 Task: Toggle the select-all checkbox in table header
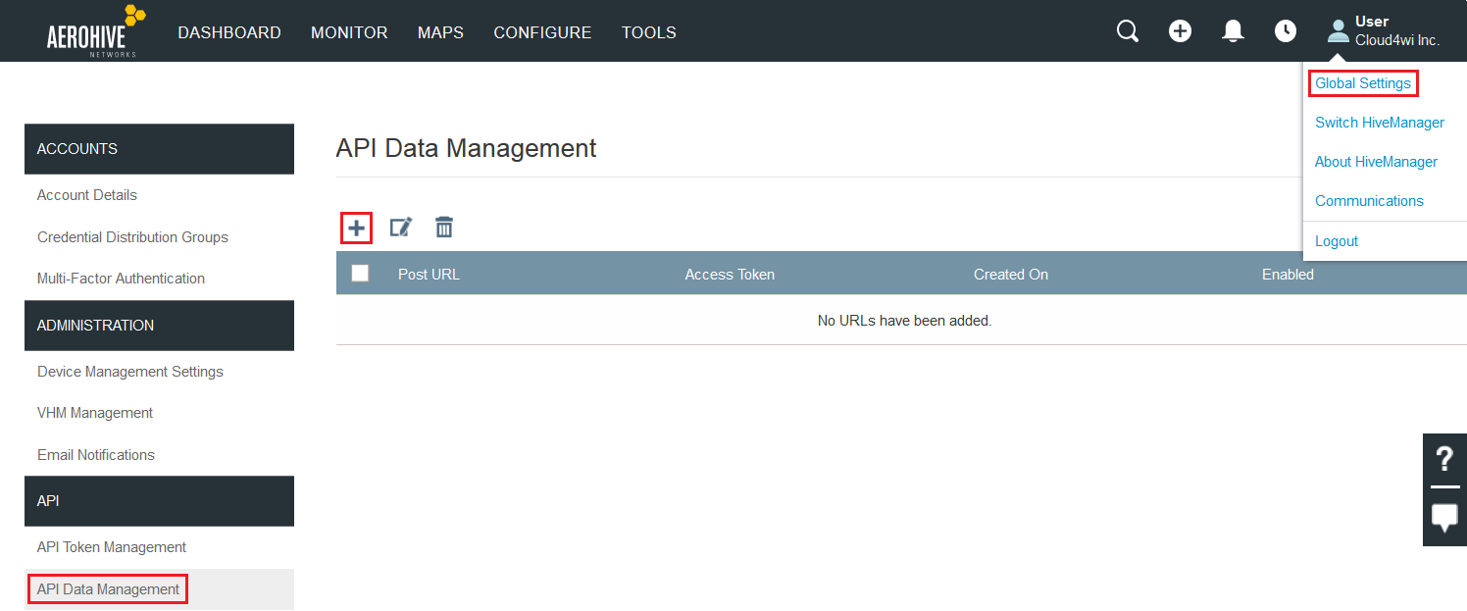tap(360, 274)
